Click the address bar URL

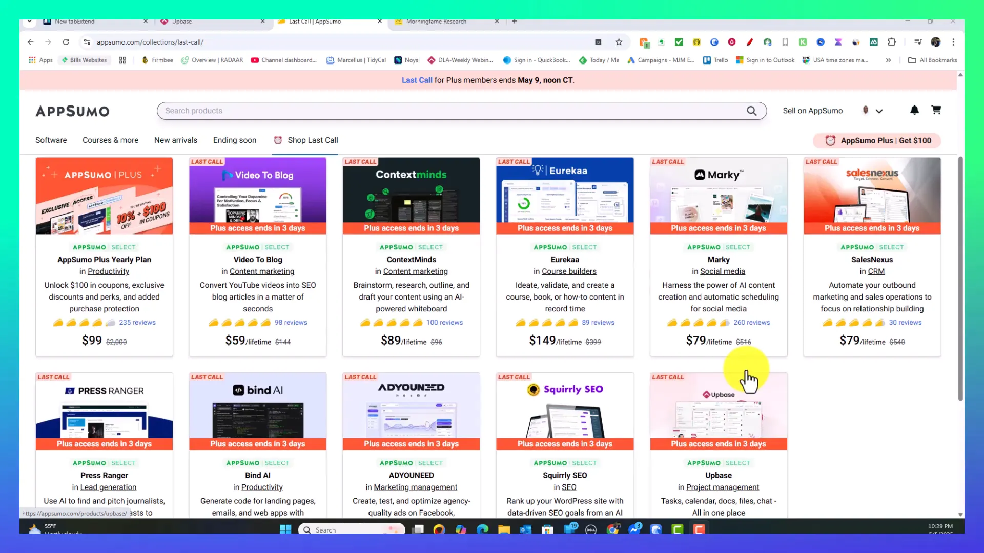coord(150,42)
